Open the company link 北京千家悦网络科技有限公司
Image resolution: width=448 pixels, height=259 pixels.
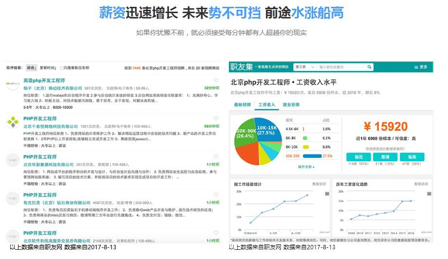coord(51,126)
